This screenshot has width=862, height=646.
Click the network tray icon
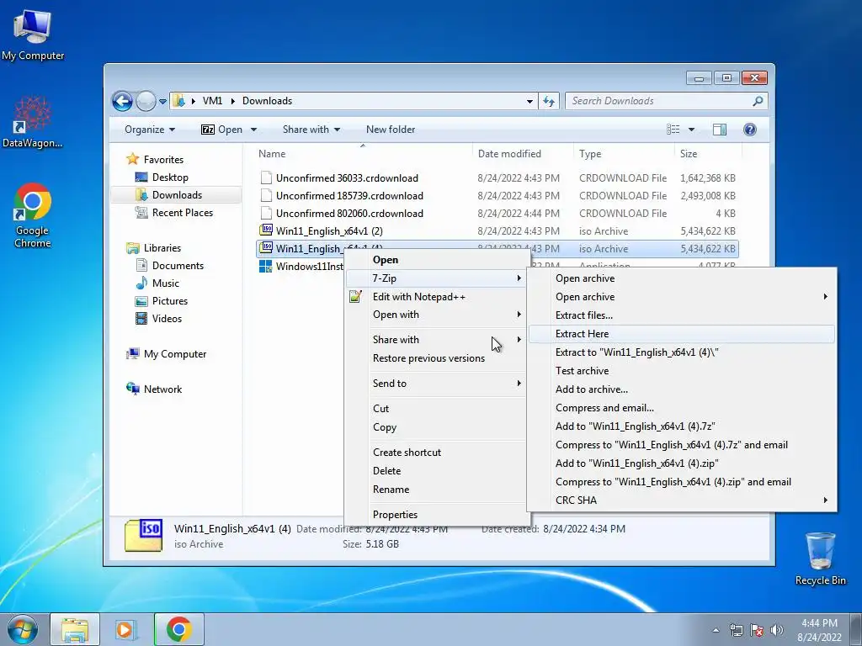(736, 630)
